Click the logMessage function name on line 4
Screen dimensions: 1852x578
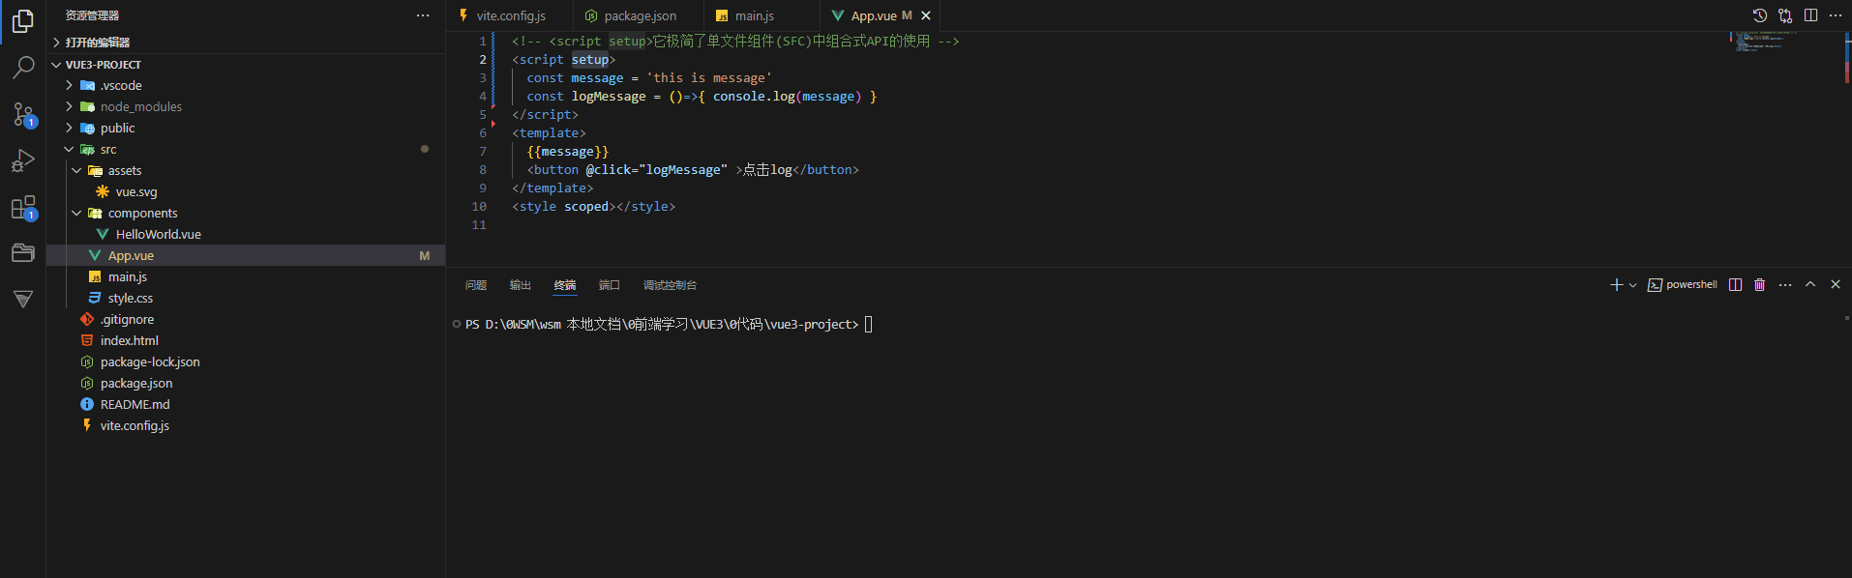tap(609, 97)
